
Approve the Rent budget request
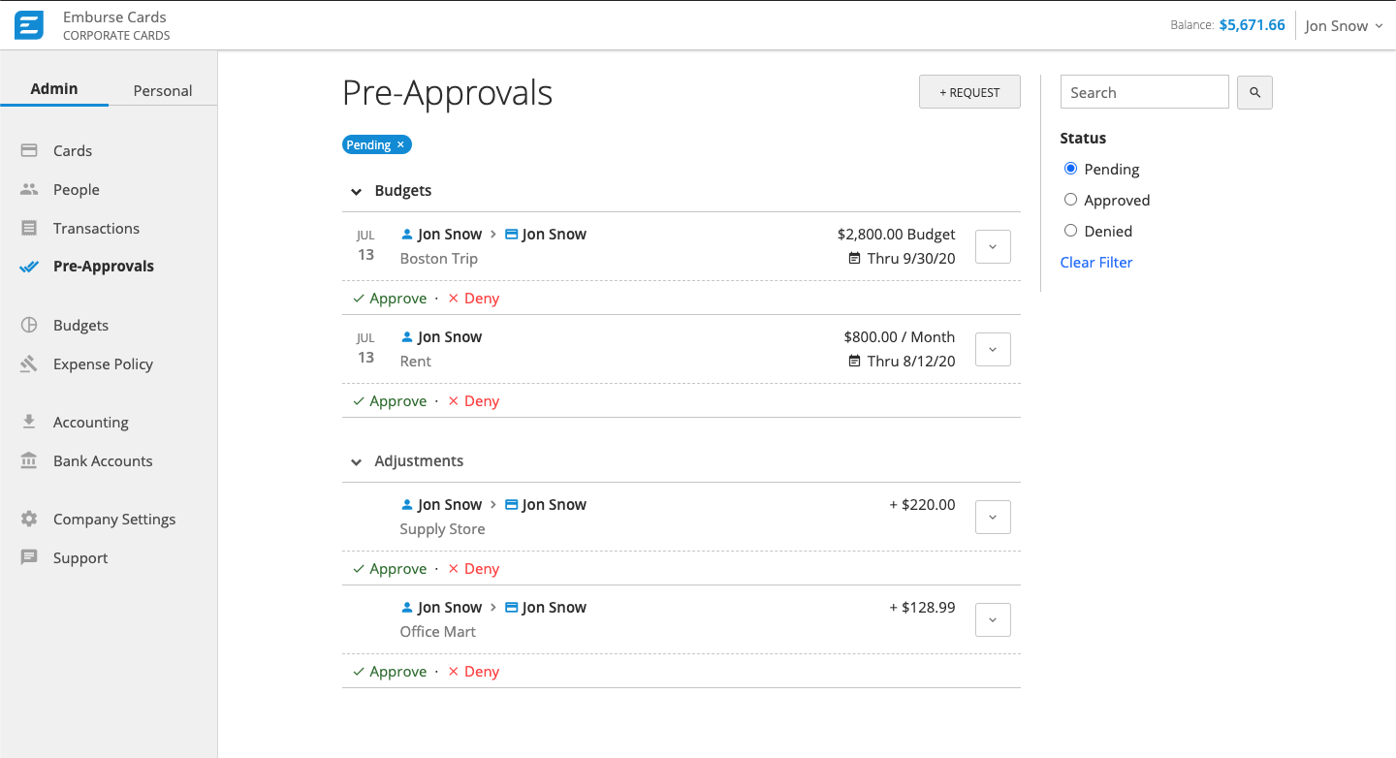(x=390, y=400)
